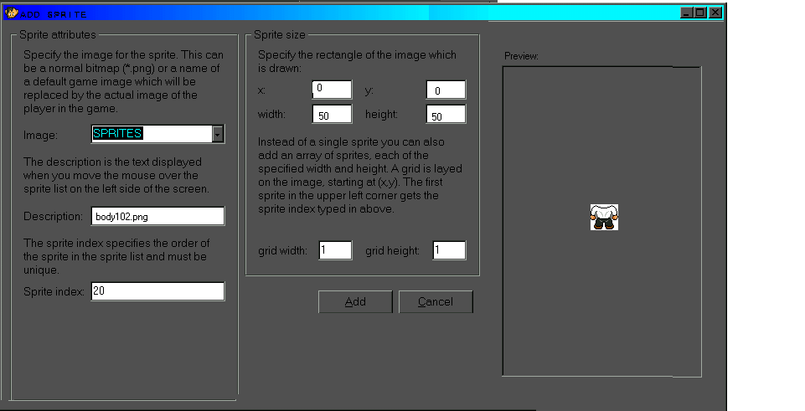The width and height of the screenshot is (805, 411).
Task: Click the grid width input box
Action: pos(335,250)
